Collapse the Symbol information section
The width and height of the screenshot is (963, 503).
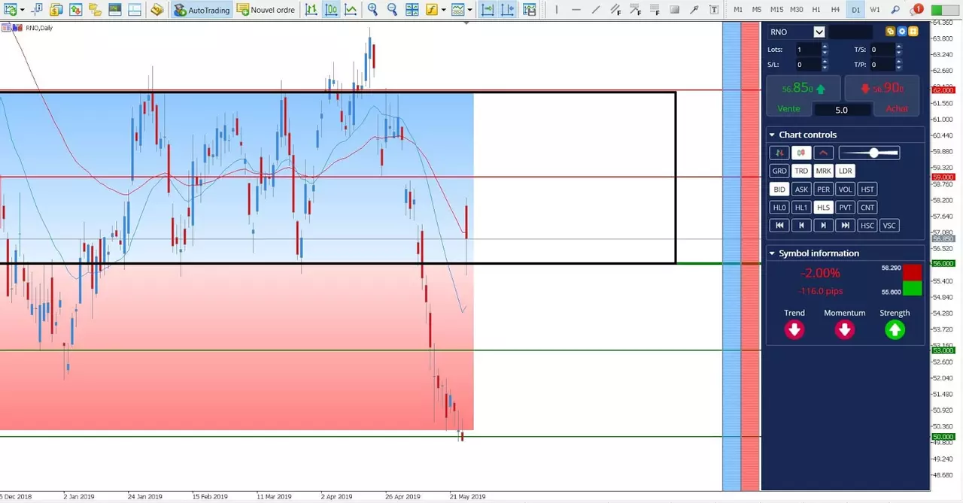click(x=771, y=253)
